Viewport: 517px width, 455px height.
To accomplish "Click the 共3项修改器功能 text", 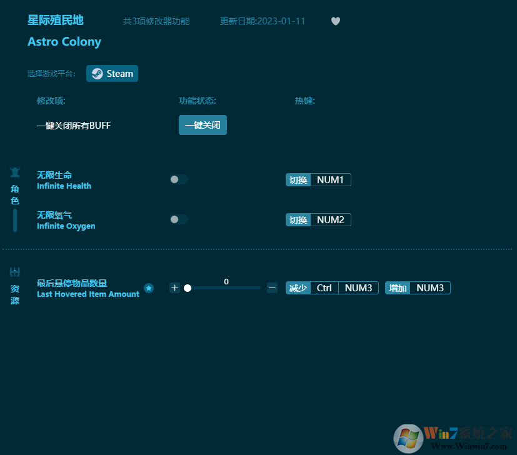I will click(x=156, y=21).
